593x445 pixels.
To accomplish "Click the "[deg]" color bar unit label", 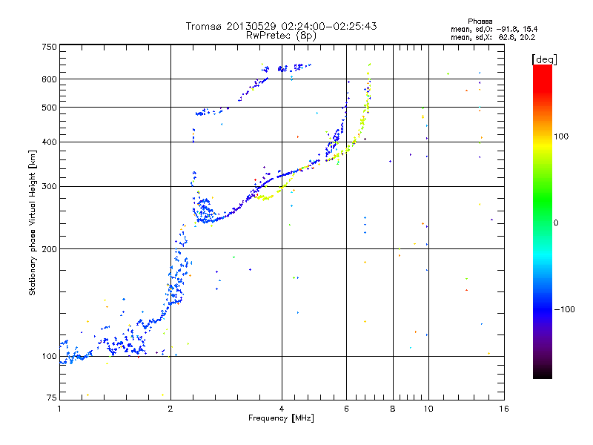I will pos(544,59).
